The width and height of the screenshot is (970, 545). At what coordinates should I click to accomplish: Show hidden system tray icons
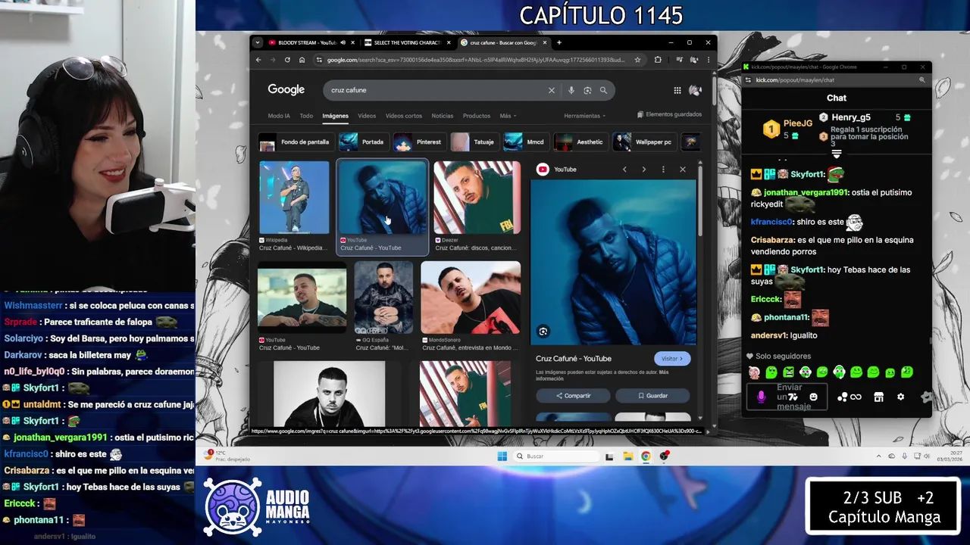[879, 456]
